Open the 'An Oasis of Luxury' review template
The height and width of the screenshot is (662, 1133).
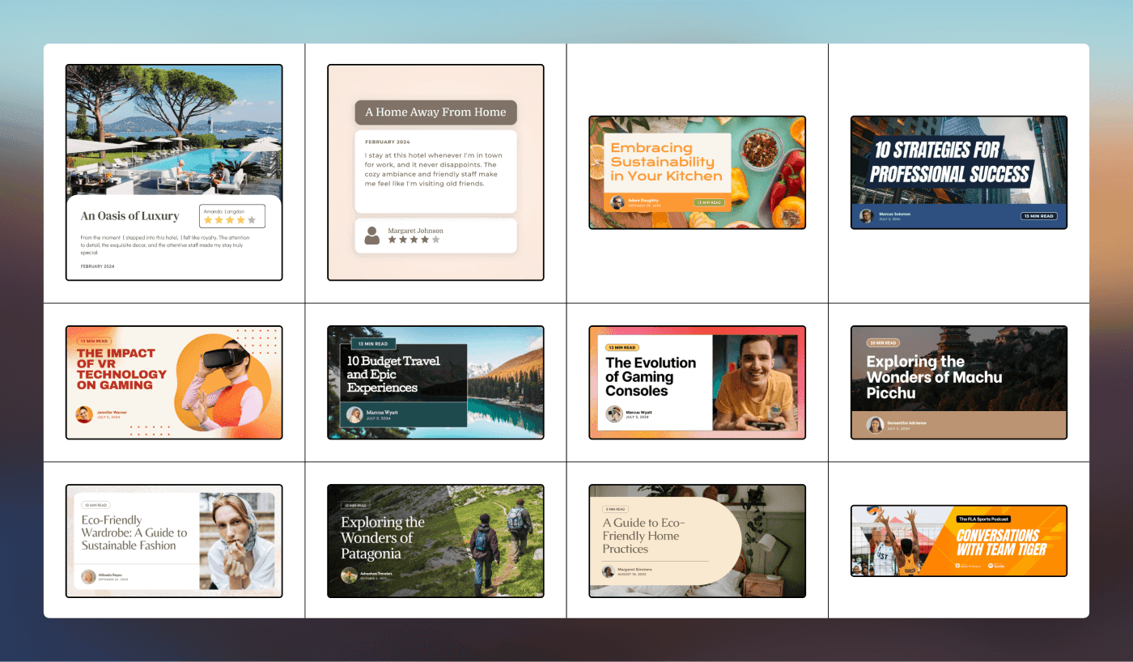[174, 172]
